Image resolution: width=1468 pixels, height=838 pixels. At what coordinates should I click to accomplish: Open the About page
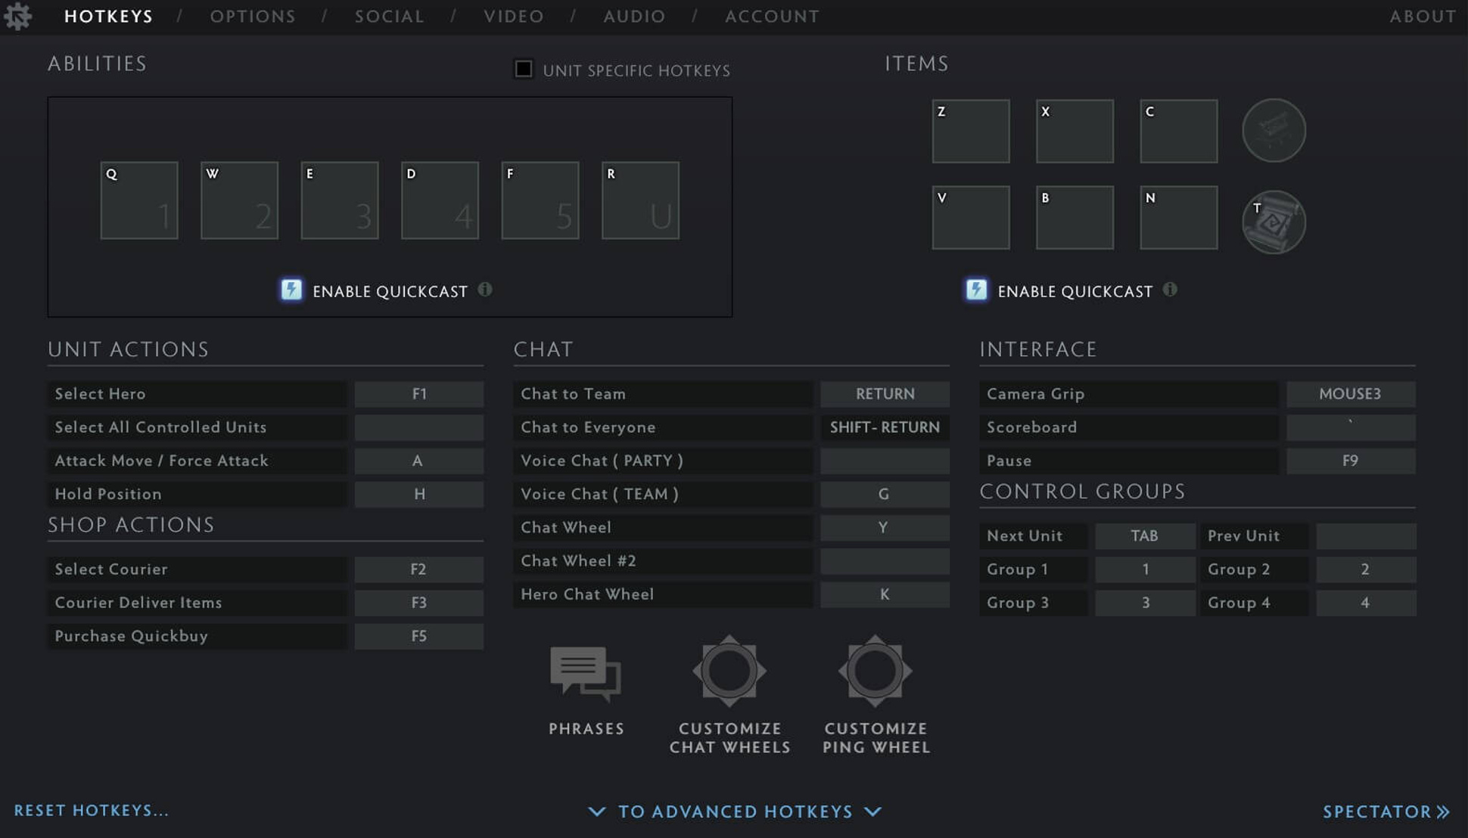click(x=1423, y=16)
